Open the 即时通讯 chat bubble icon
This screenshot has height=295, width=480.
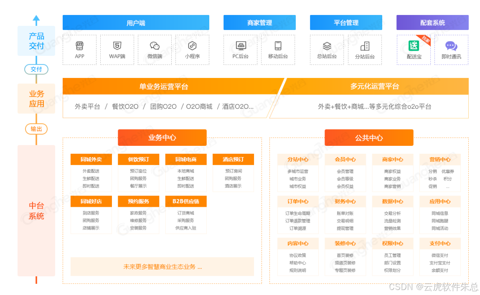pyautogui.click(x=451, y=45)
